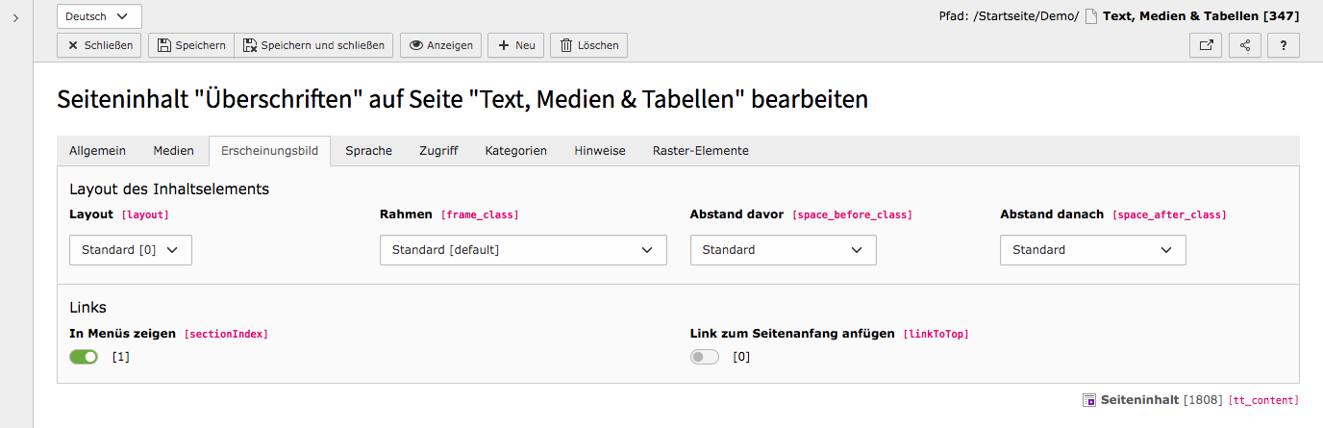Open the Sprache tab

(x=368, y=151)
